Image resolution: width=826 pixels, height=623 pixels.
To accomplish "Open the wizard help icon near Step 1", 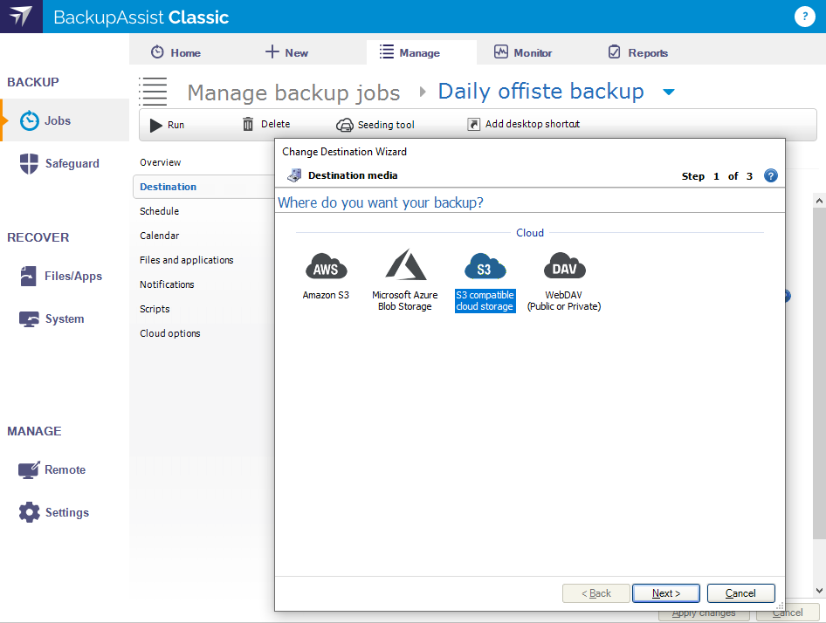I will click(x=771, y=175).
